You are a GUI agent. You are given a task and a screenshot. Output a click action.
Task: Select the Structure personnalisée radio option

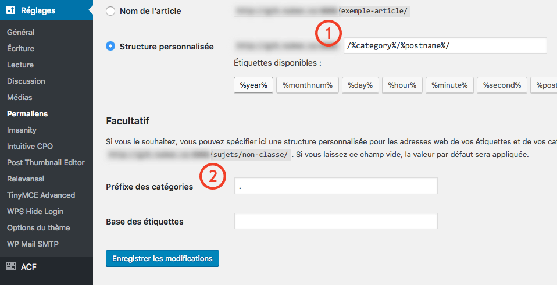110,46
